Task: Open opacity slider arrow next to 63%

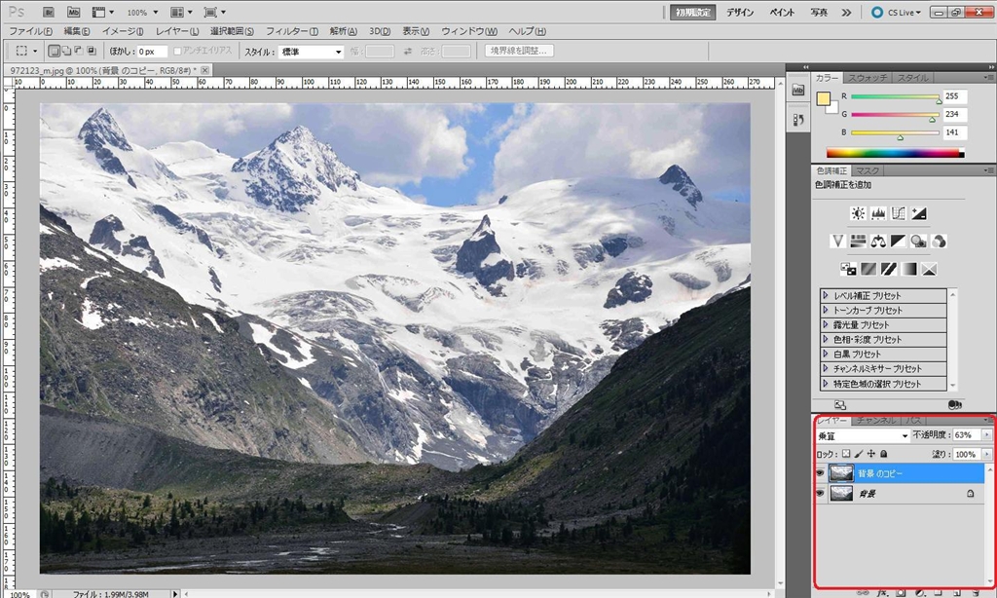Action: point(986,435)
